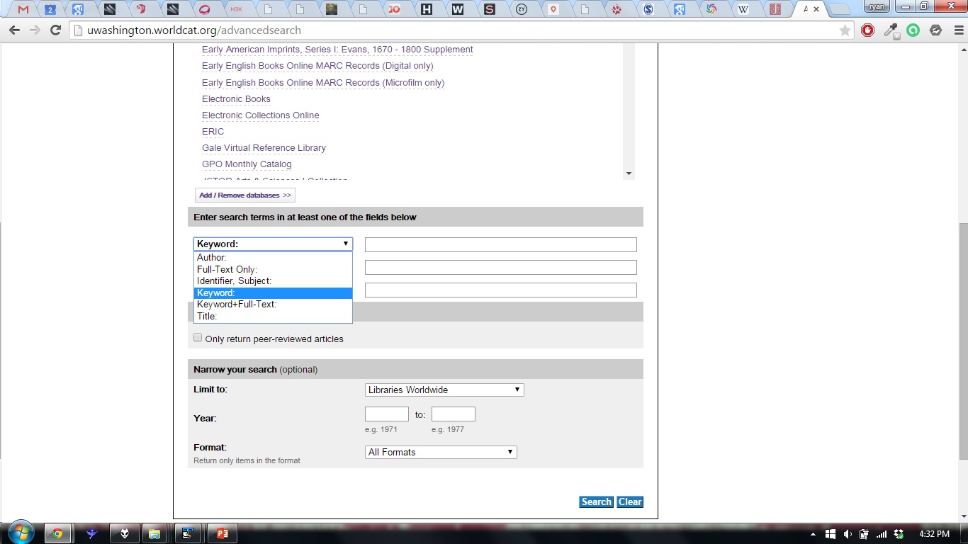Click the Year end field

(454, 414)
